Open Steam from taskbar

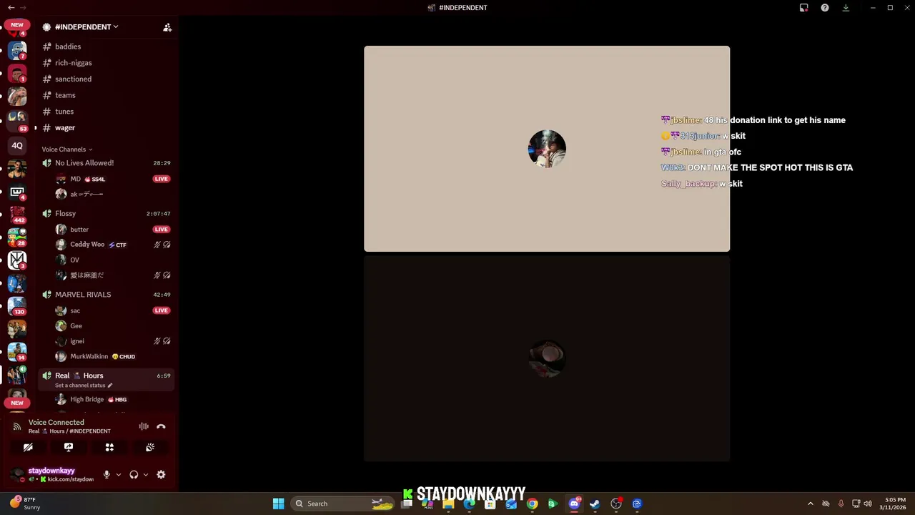click(595, 504)
